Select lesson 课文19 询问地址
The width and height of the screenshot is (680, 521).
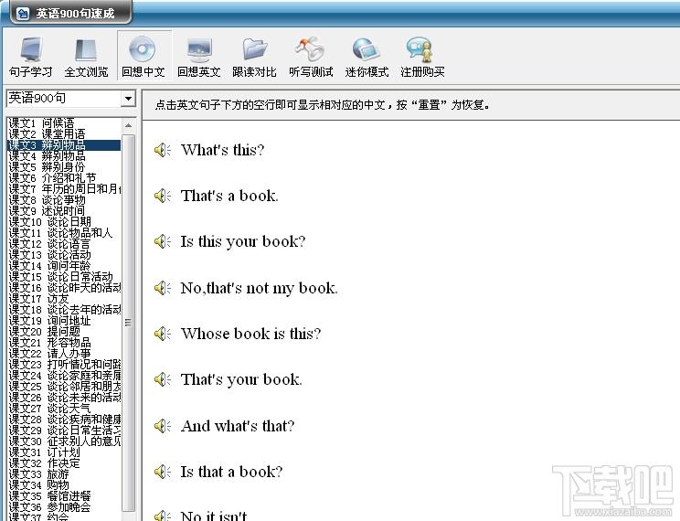(x=64, y=321)
